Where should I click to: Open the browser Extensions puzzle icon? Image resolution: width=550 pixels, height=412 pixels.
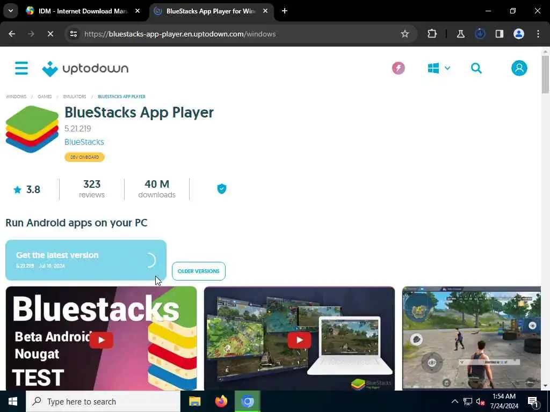coord(432,34)
